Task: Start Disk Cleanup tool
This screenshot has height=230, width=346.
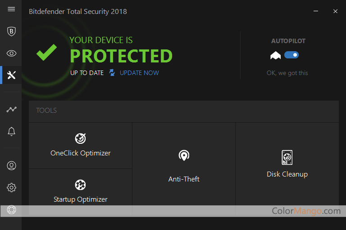Action: 287,164
